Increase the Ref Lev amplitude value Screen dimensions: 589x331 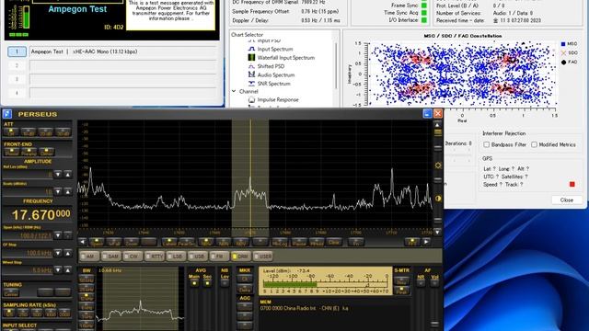(x=67, y=175)
